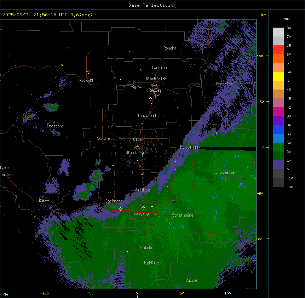
Task: Click the bright green 30 dBZ legend swatch
Action: (x=278, y=147)
